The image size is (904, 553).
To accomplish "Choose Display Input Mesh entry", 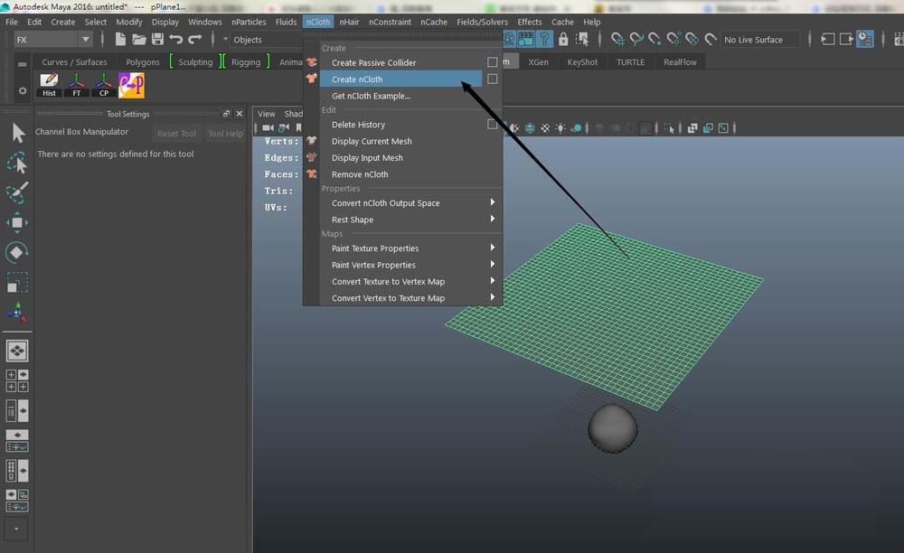I will pos(367,157).
